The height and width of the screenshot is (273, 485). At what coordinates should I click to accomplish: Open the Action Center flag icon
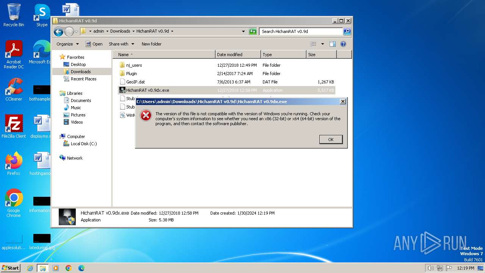[x=449, y=268]
